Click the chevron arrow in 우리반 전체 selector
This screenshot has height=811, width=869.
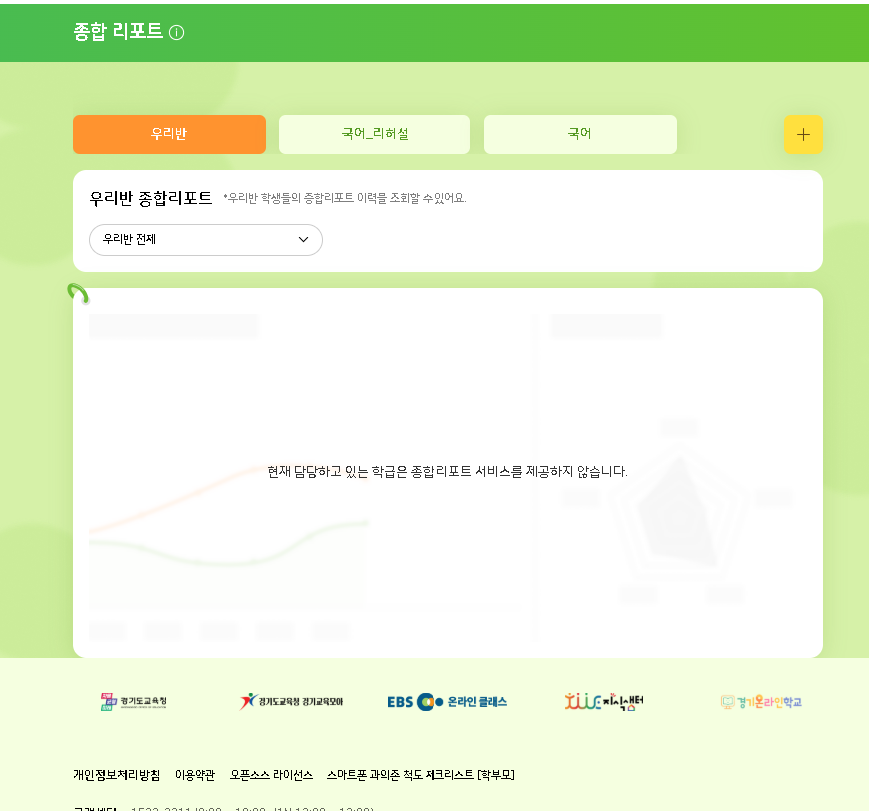tap(303, 240)
